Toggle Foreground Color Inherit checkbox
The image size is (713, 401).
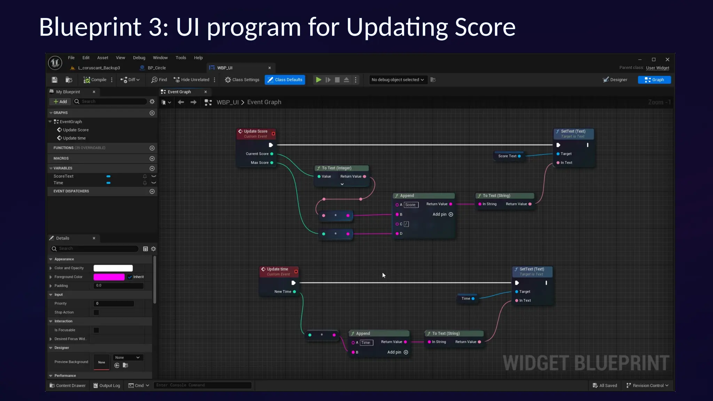coord(130,277)
